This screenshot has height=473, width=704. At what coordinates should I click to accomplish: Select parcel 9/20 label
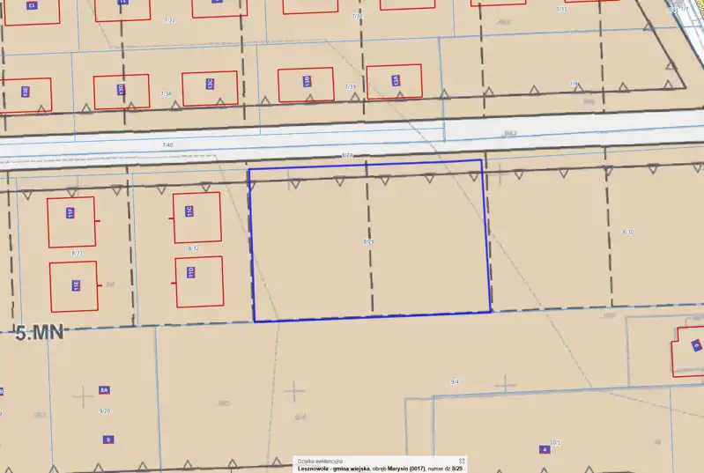click(x=104, y=411)
